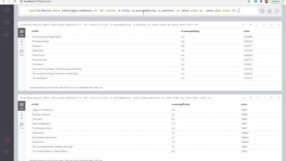
Task: Open the teal extension icon in toolbar
Action: [256, 1]
